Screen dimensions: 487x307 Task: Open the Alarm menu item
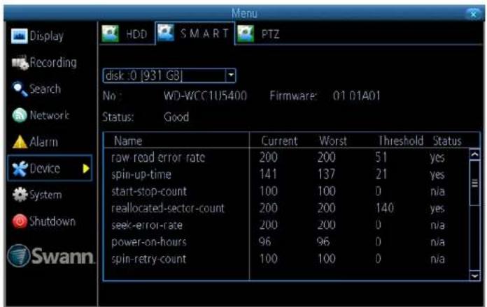(x=44, y=142)
